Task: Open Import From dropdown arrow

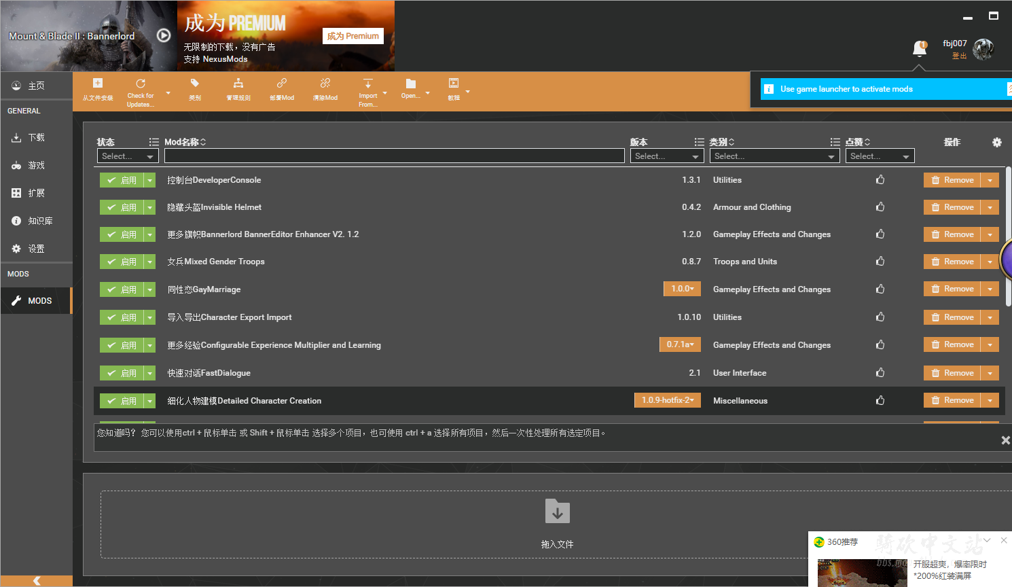Action: click(x=385, y=93)
